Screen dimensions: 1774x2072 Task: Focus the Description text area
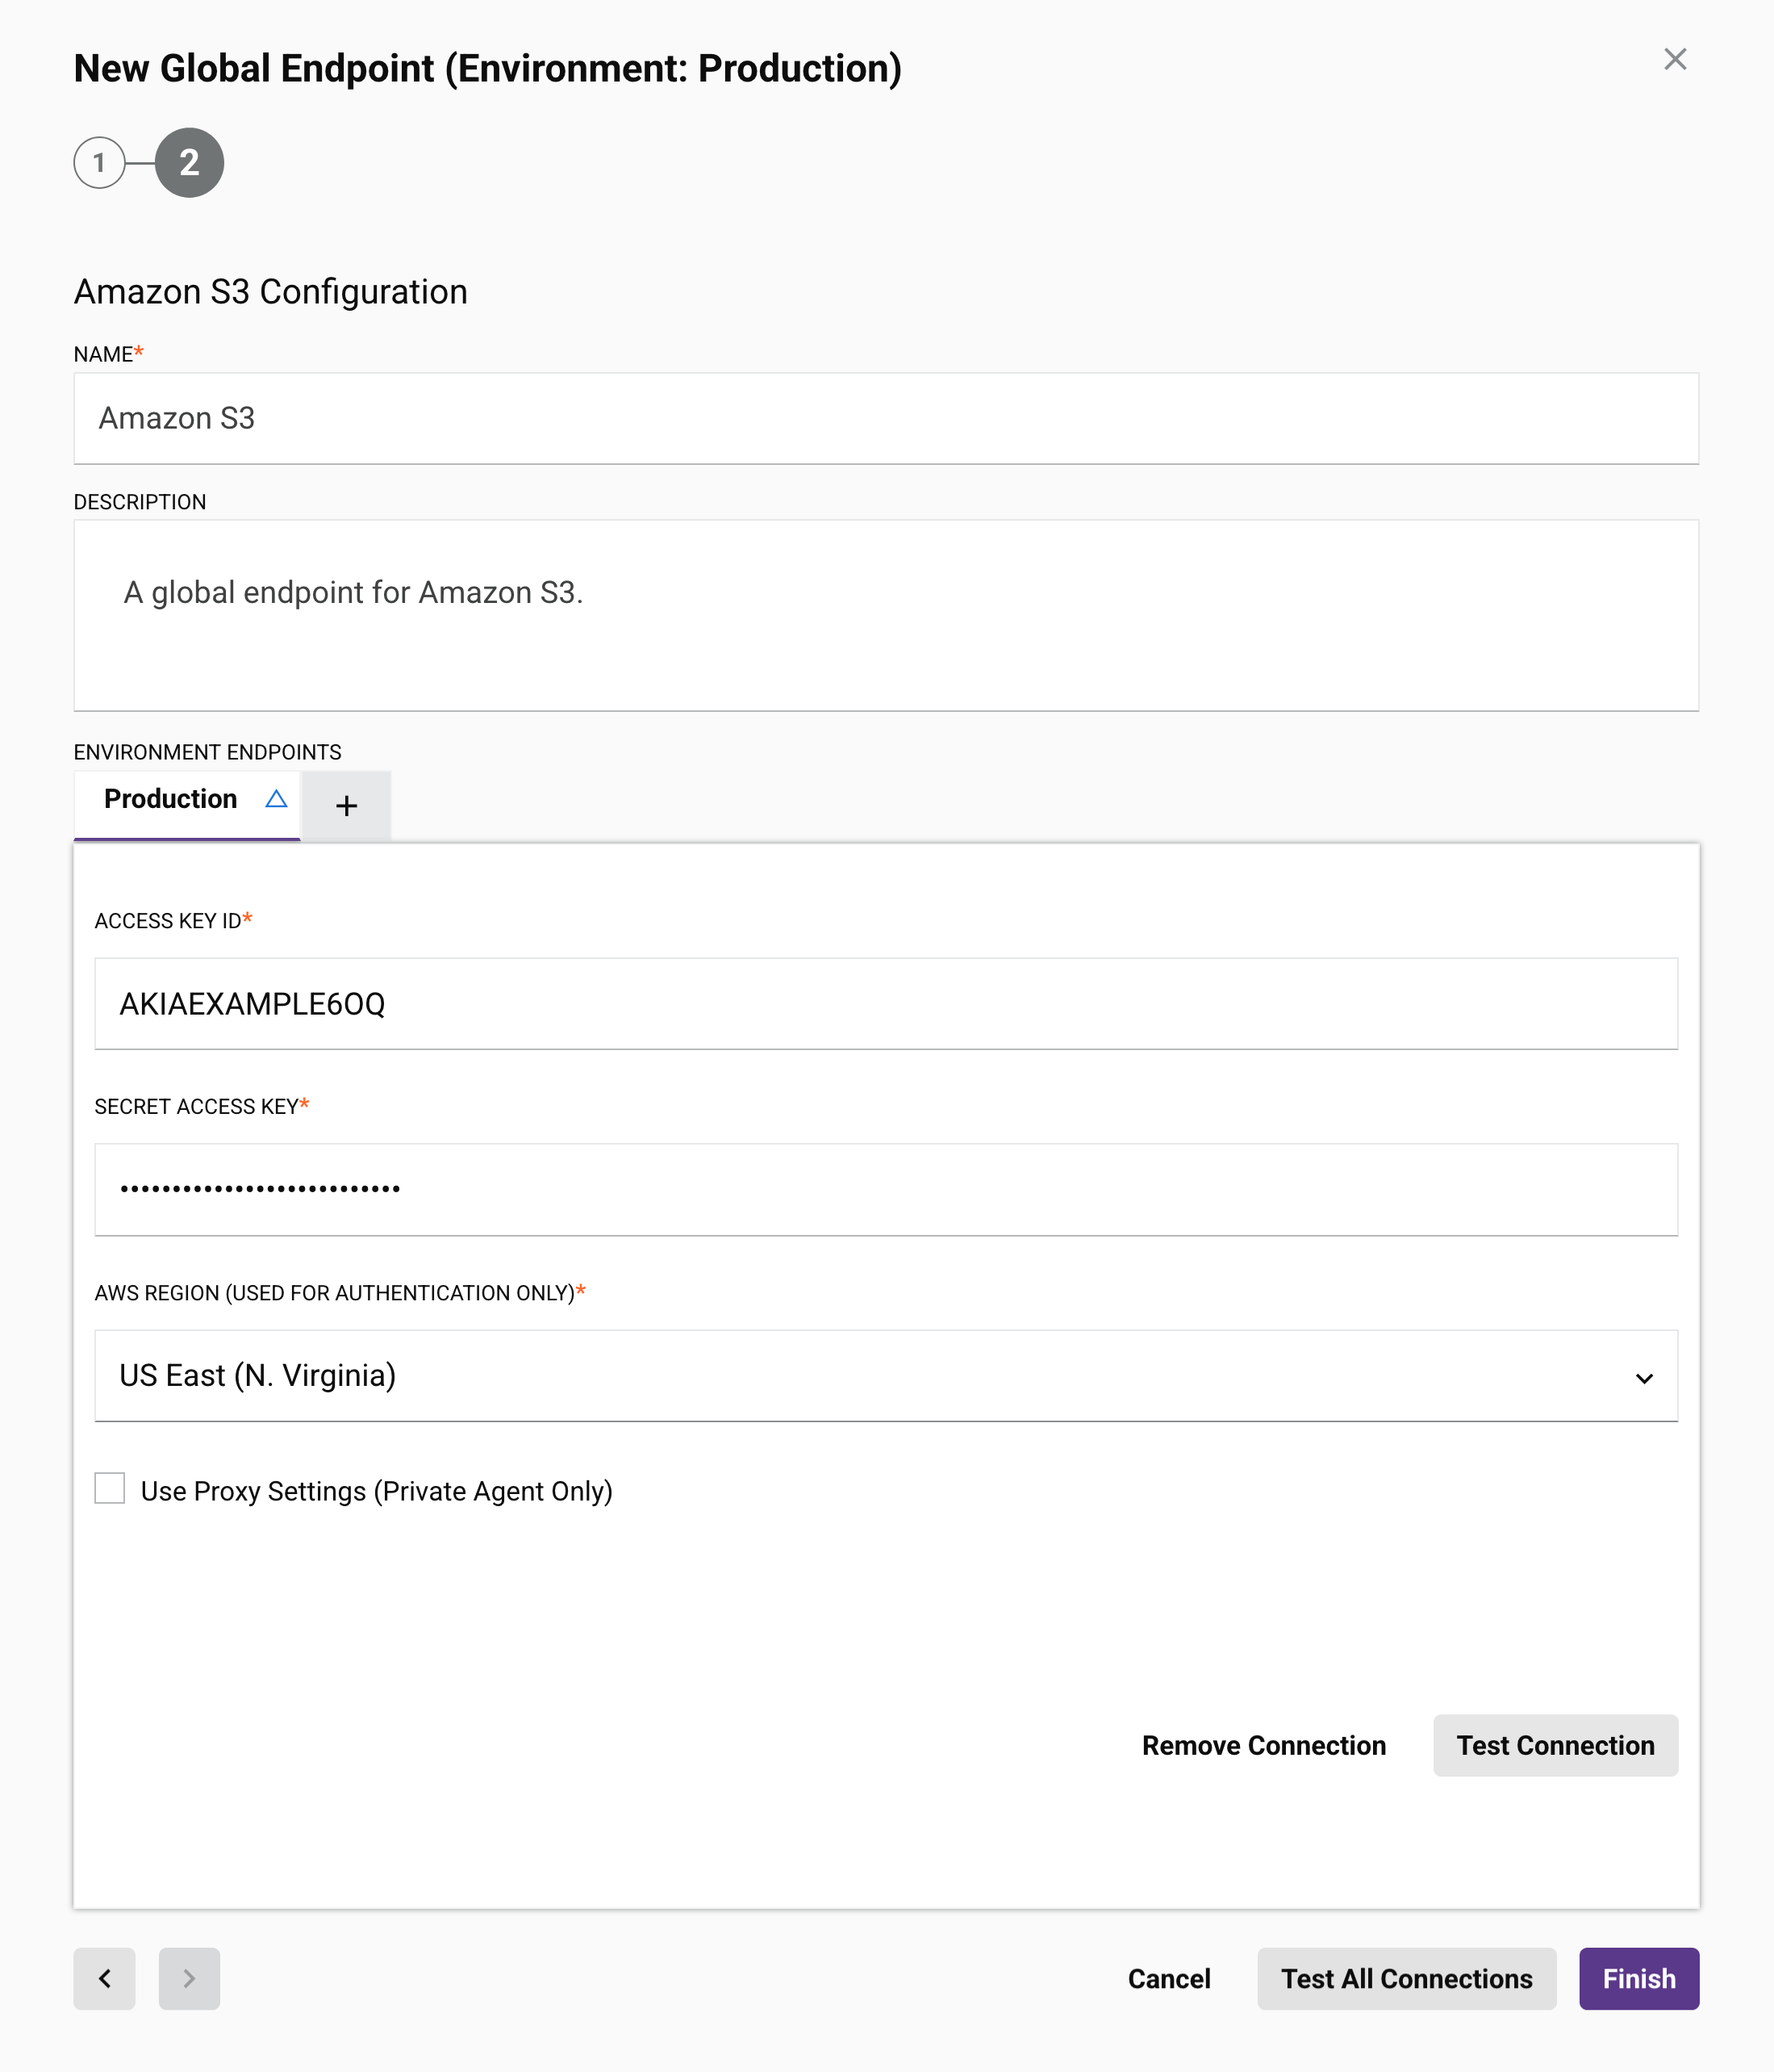coord(886,615)
